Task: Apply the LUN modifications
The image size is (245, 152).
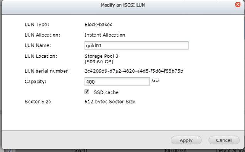Action: click(x=186, y=140)
